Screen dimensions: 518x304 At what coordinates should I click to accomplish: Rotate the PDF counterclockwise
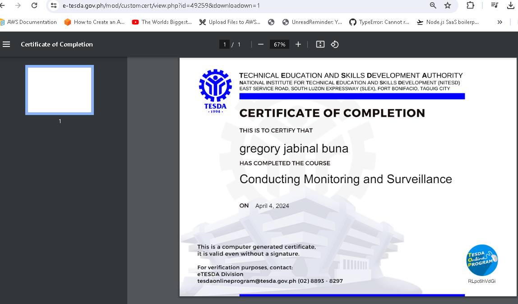[335, 44]
